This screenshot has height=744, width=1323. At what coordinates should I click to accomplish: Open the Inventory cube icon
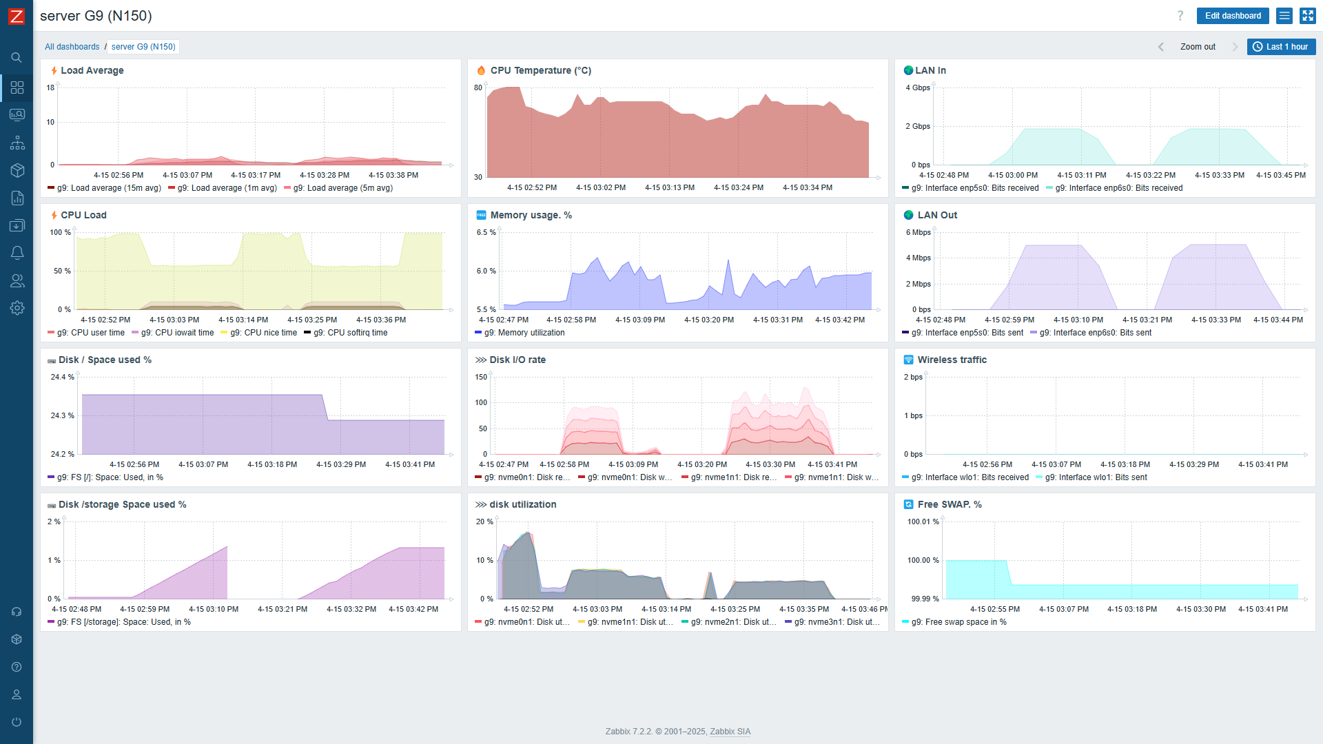tap(17, 170)
